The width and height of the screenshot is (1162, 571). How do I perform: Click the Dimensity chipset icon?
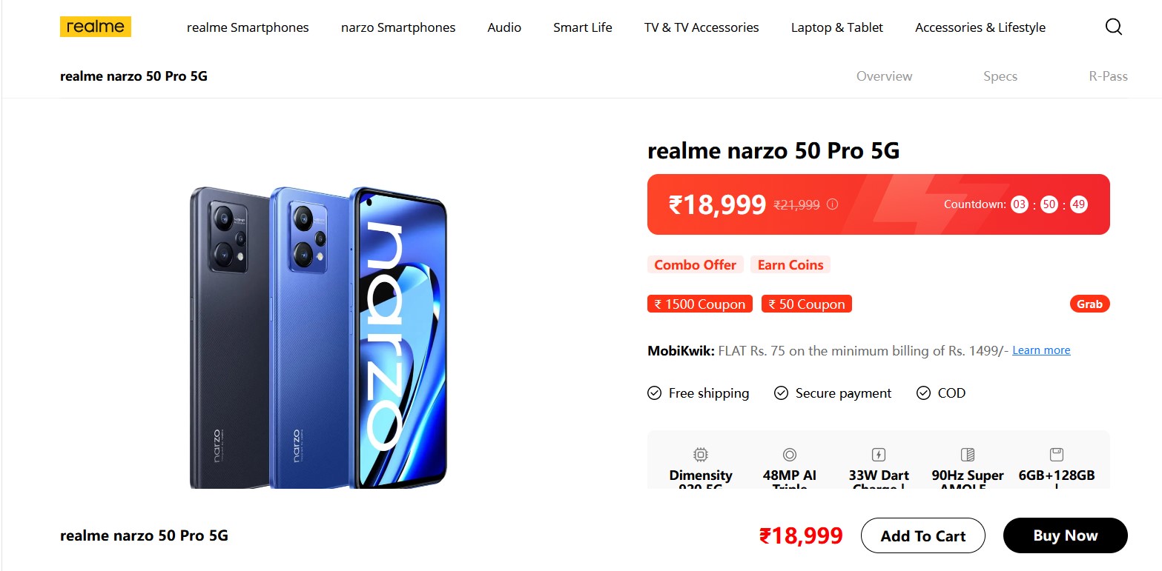pyautogui.click(x=700, y=455)
